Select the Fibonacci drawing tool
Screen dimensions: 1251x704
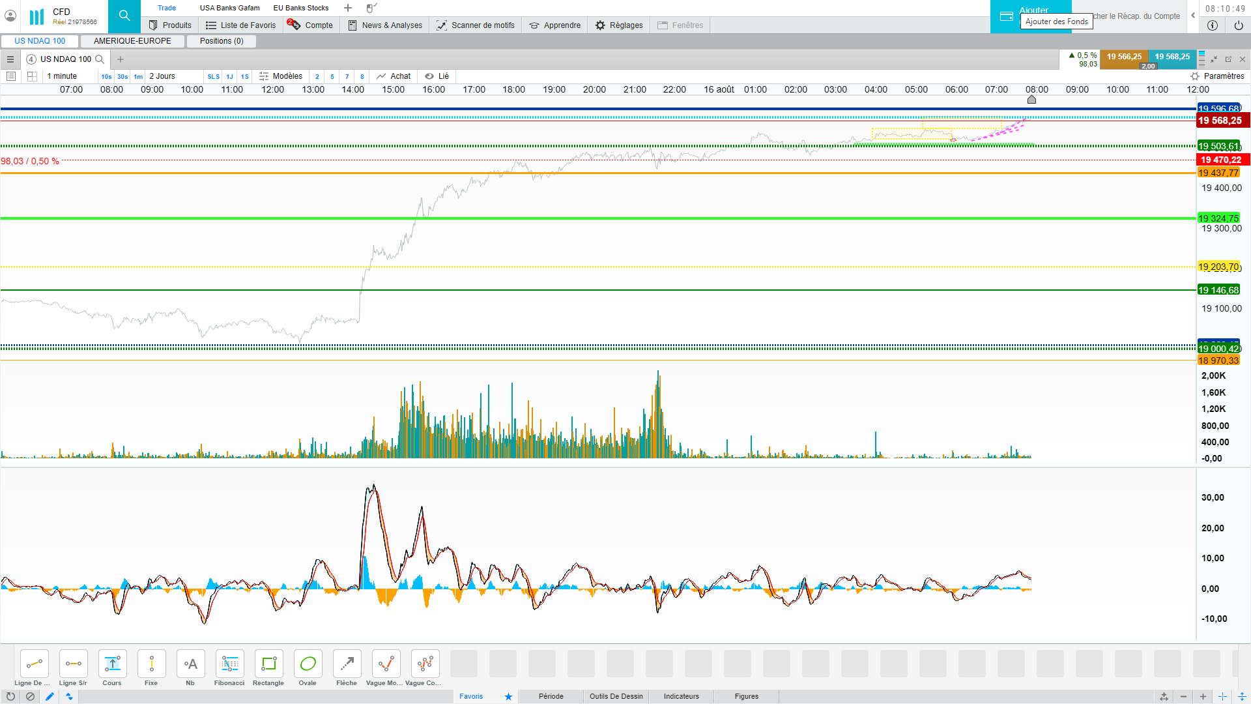pos(229,664)
